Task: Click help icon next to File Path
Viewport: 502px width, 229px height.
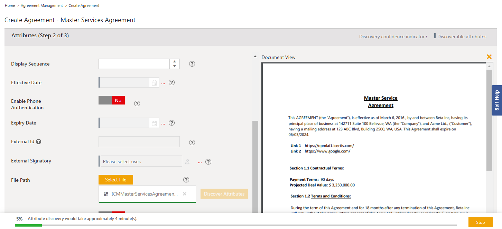Action: [186, 180]
